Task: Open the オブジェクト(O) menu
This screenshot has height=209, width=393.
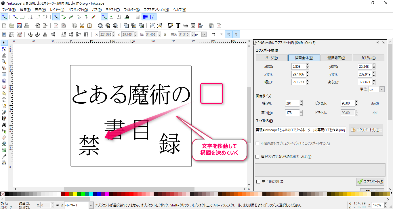Action: [x=78, y=10]
